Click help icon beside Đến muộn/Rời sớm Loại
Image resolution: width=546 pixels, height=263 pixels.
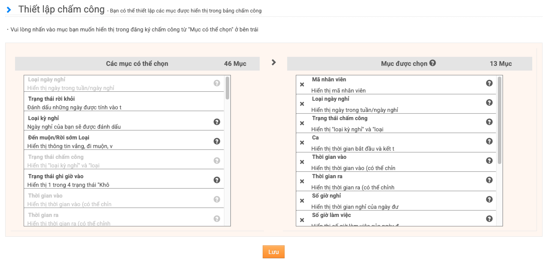click(x=217, y=141)
